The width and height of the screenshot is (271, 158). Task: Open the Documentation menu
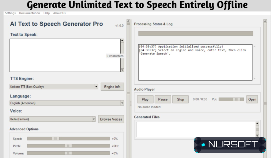pyautogui.click(x=29, y=13)
